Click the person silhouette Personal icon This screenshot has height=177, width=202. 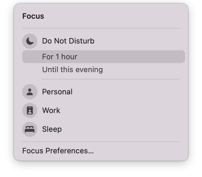30,92
